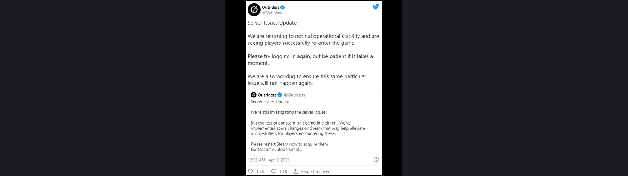Click the quoted tweet's verified badge

pos(280,95)
